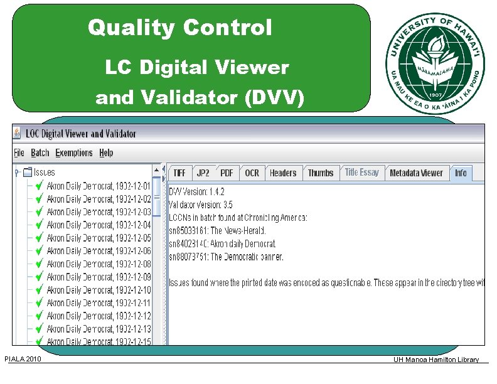Switch to the PDF tab
497x384 pixels.
pos(227,173)
